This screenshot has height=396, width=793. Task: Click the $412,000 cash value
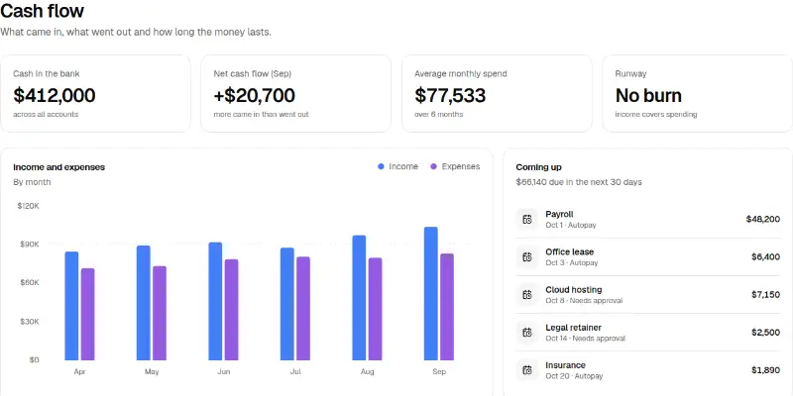coord(55,95)
